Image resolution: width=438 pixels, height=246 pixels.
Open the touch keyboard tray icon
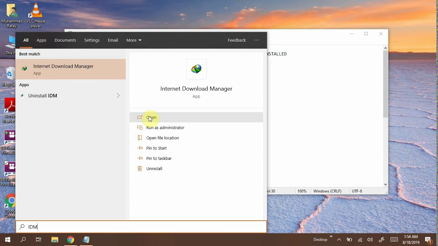coord(394,240)
